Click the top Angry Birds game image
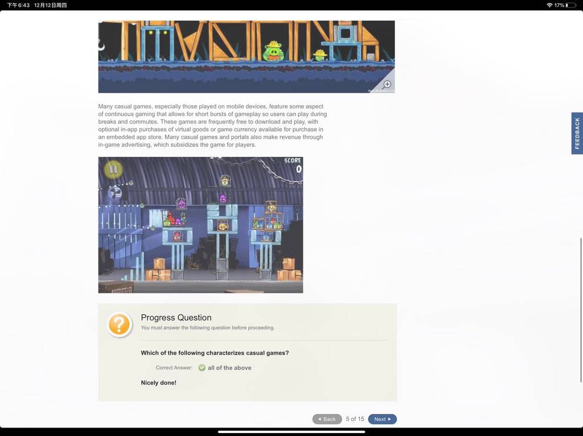The height and width of the screenshot is (436, 583). click(x=246, y=56)
